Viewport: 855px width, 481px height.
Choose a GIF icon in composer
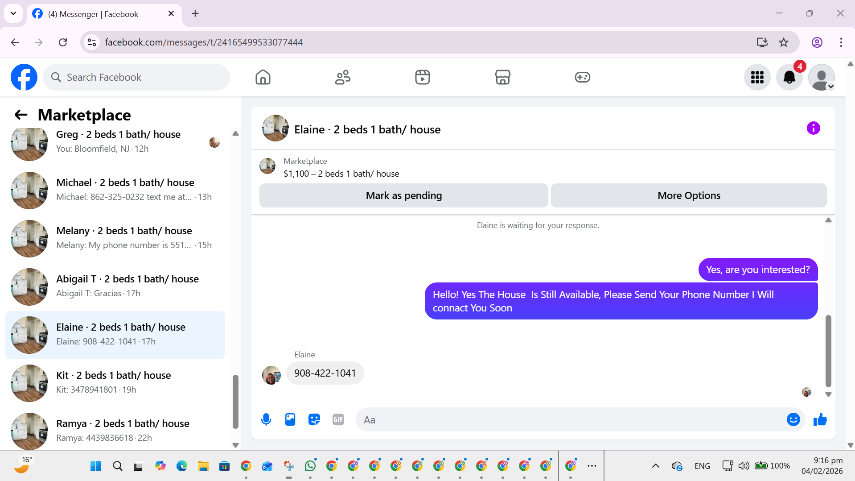[338, 420]
